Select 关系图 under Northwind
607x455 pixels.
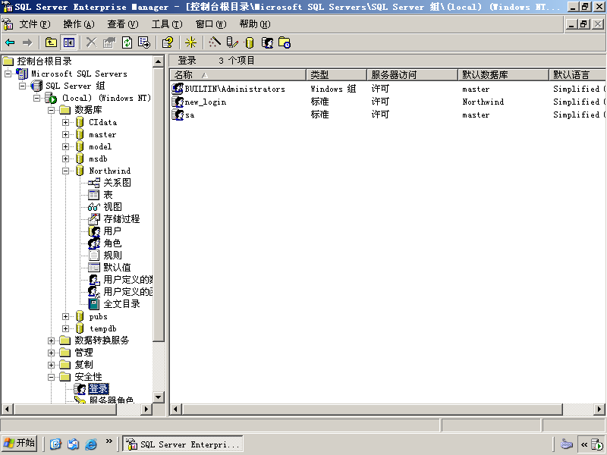[117, 183]
